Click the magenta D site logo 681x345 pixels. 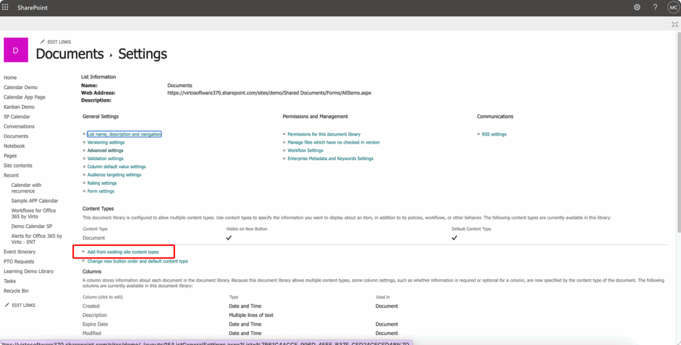[x=16, y=51]
